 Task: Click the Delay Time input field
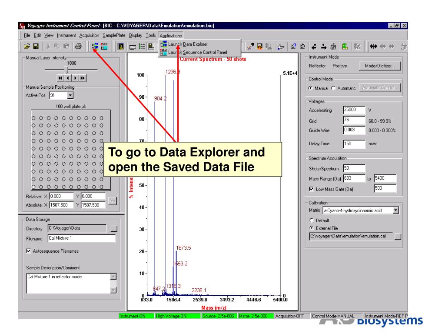point(354,144)
